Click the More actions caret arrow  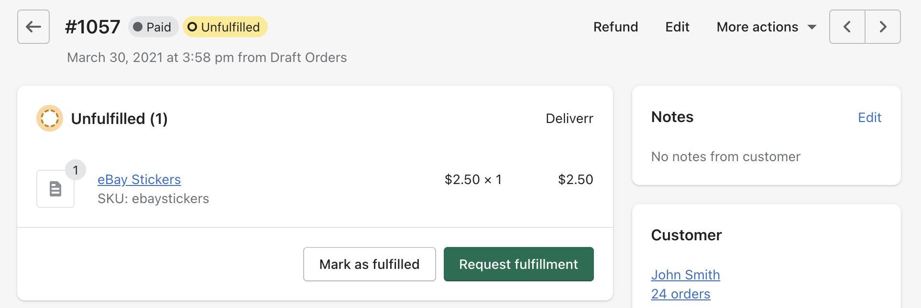pyautogui.click(x=811, y=27)
